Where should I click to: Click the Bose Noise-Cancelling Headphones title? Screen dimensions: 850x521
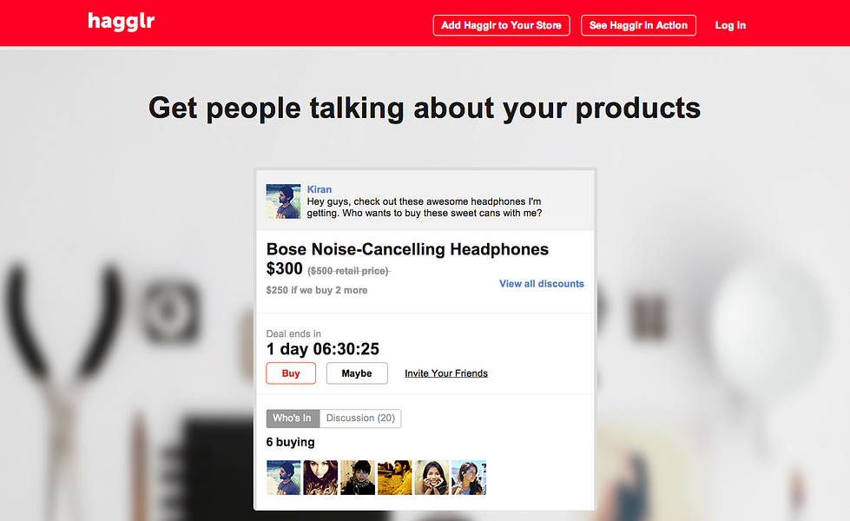(x=407, y=249)
